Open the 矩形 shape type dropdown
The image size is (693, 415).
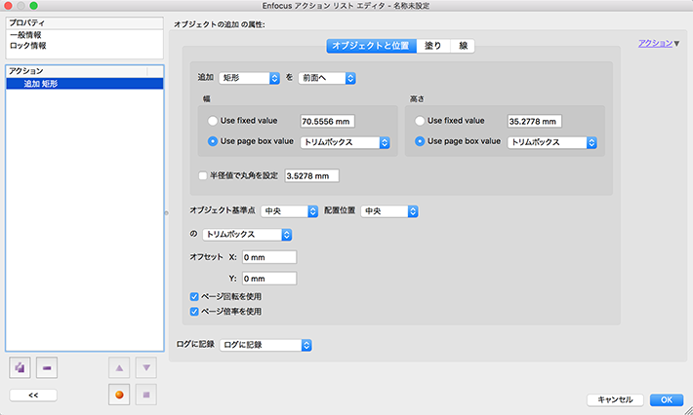tap(250, 77)
